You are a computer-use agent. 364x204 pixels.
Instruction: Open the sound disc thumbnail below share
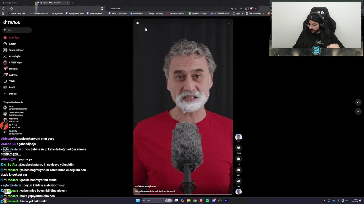pyautogui.click(x=239, y=192)
